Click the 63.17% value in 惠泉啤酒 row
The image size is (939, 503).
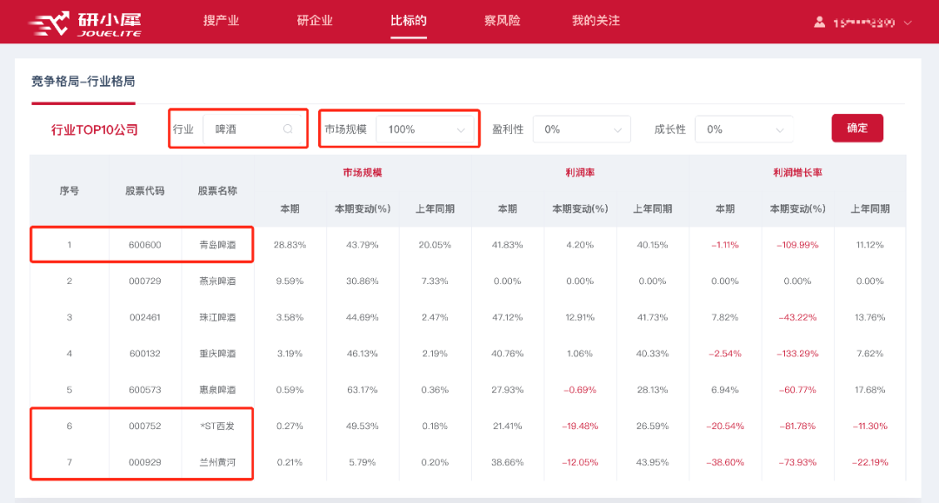(x=363, y=390)
